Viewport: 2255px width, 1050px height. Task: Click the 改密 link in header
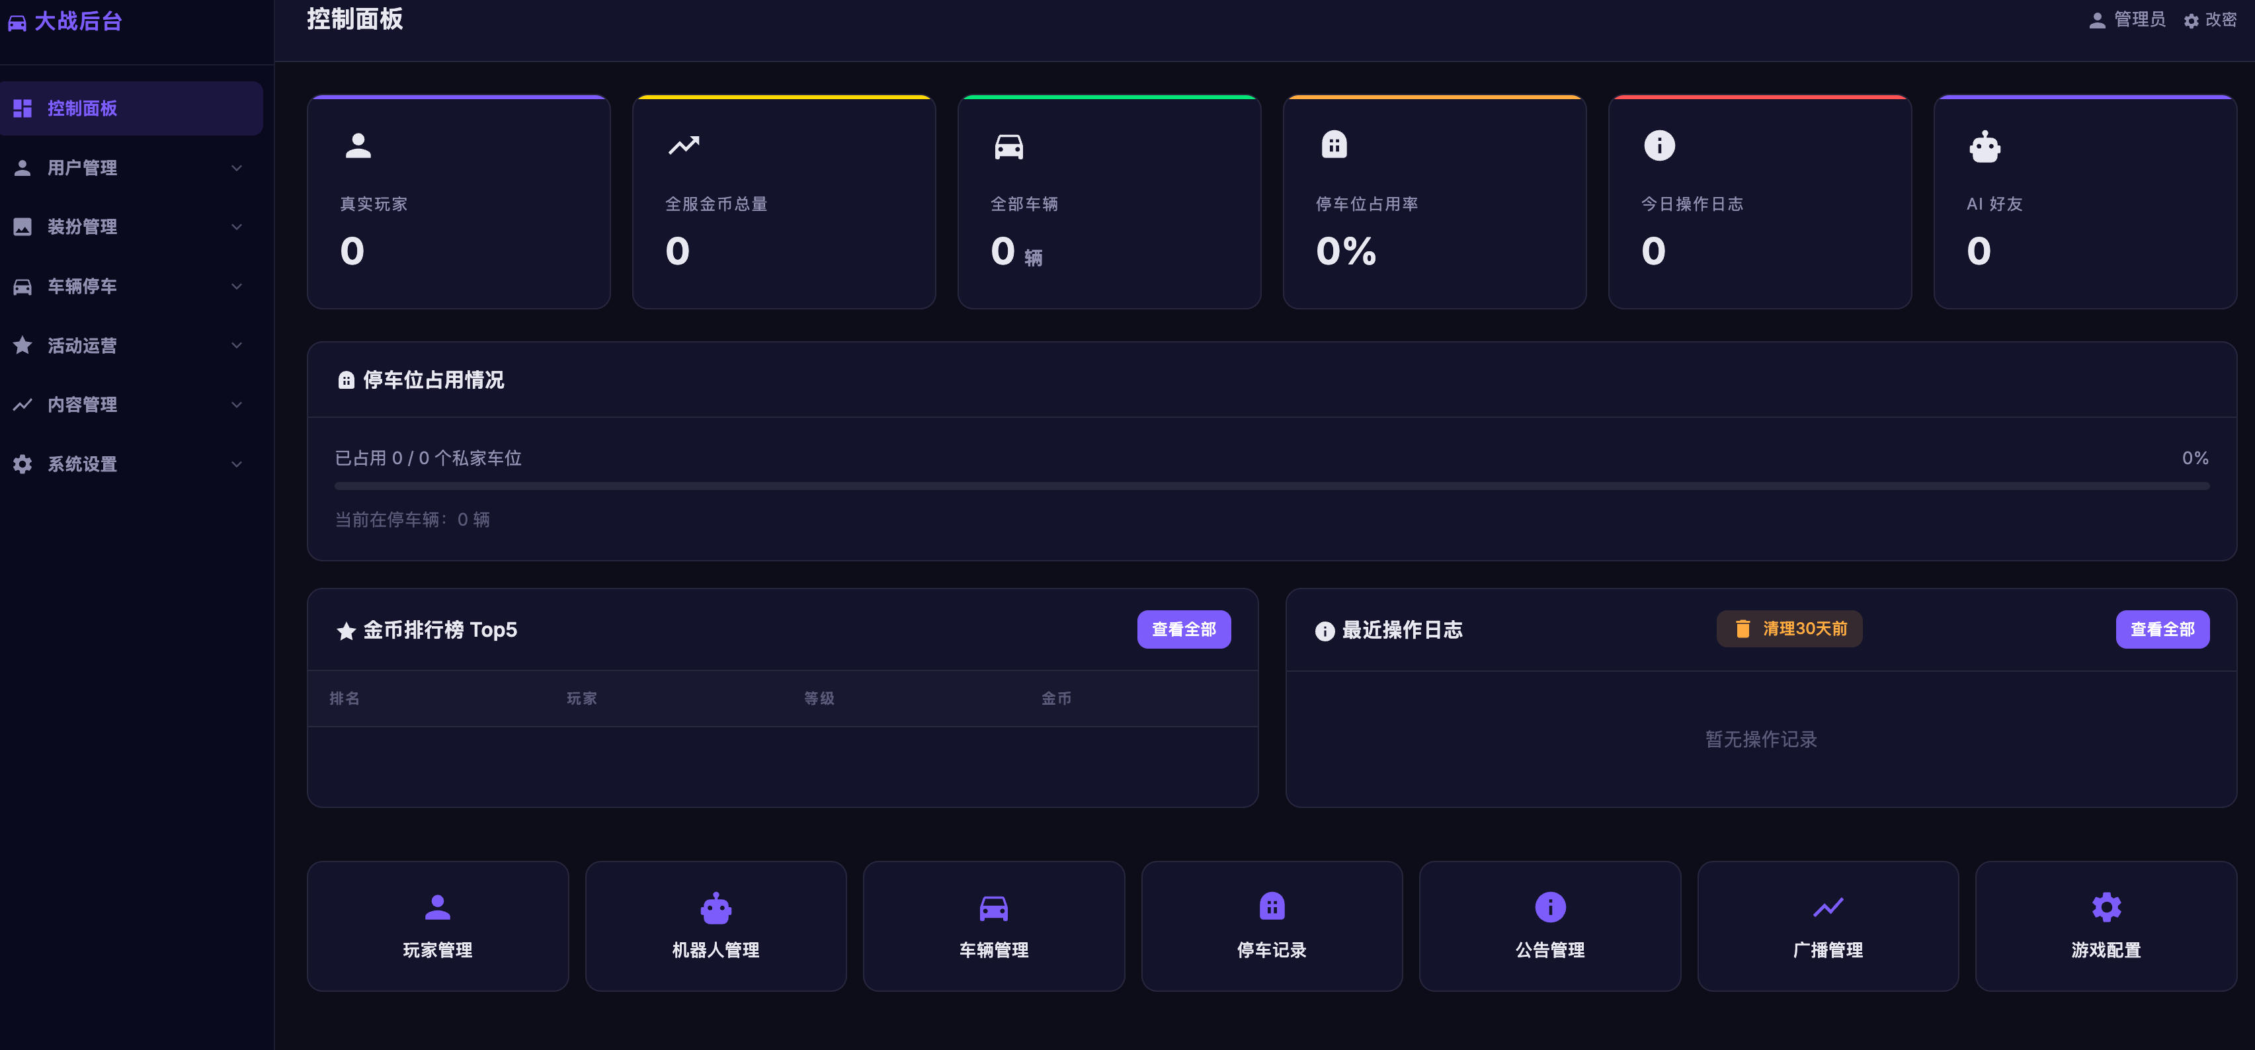tap(2221, 19)
